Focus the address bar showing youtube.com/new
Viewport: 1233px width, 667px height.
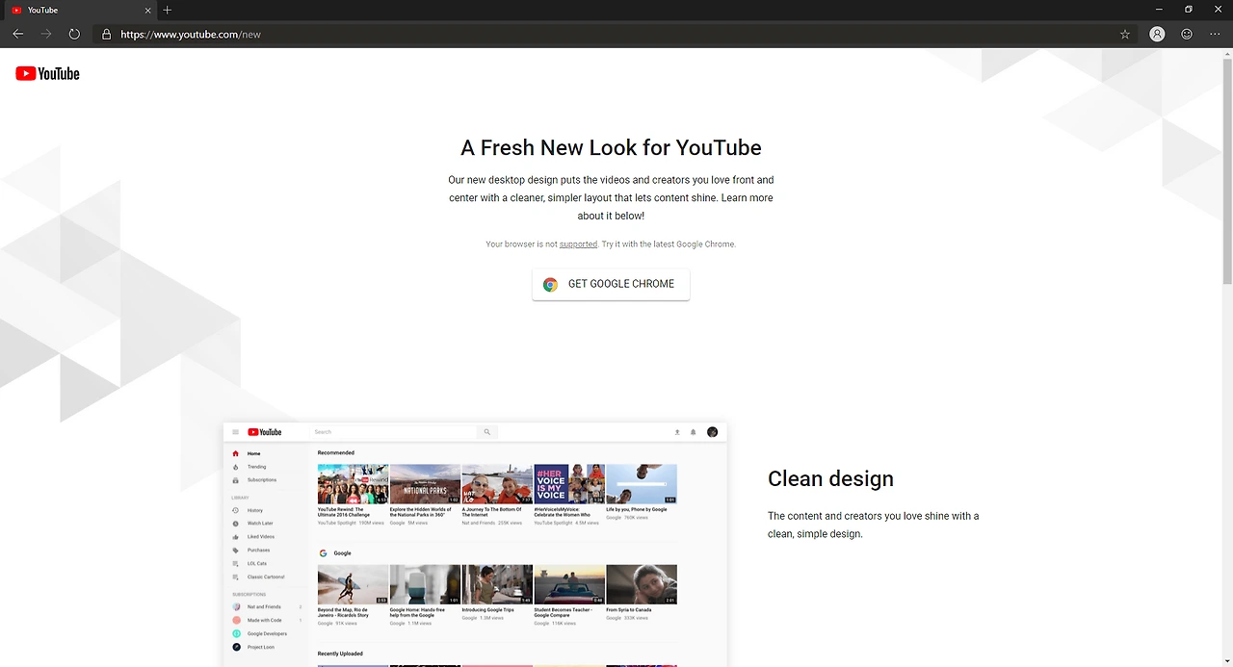(616, 34)
